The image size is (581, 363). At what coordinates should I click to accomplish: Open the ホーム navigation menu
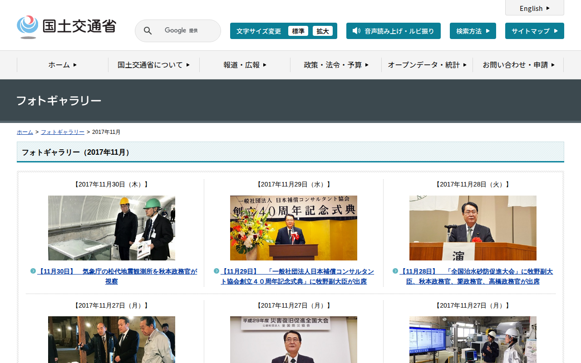click(63, 65)
